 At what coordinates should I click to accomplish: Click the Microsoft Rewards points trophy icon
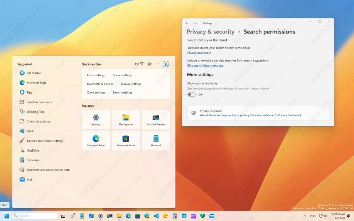(142, 64)
